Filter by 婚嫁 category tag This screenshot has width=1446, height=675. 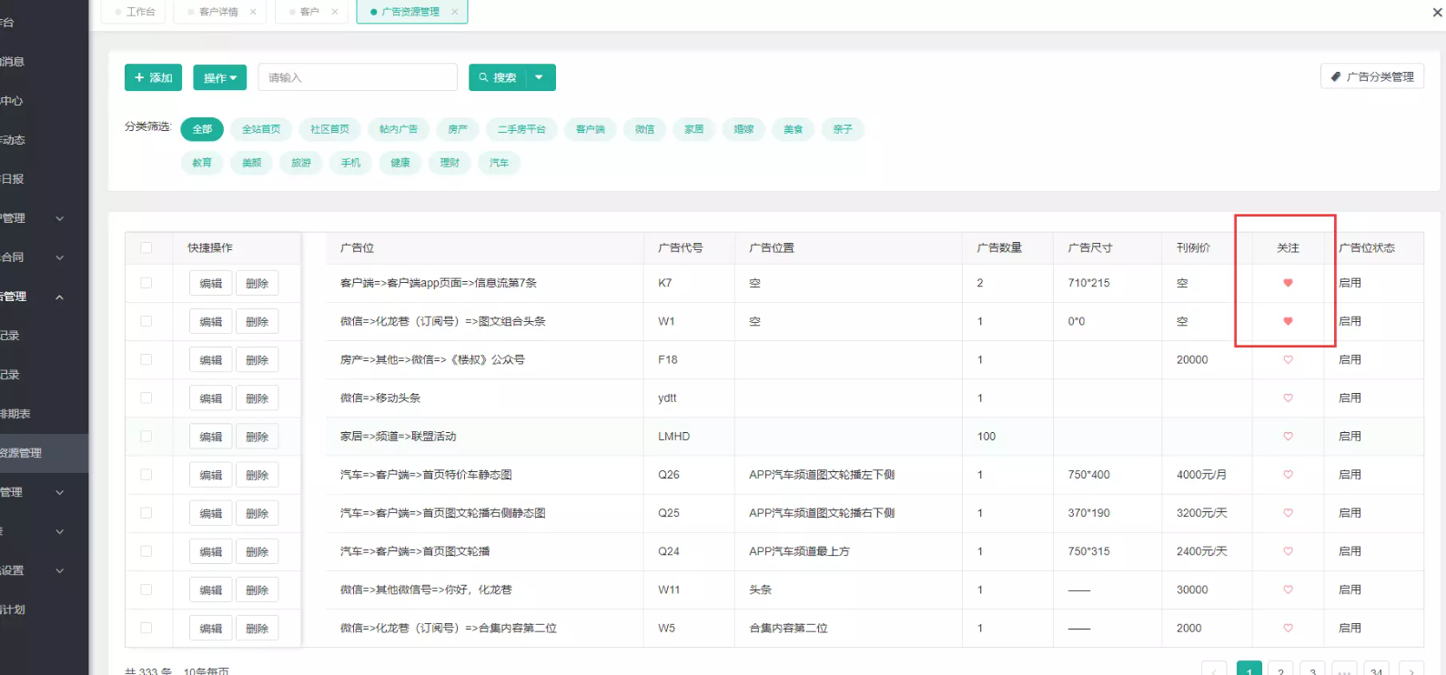coord(743,129)
